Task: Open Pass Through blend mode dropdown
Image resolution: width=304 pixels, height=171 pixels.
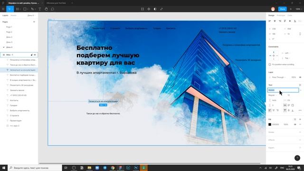Action: [x=279, y=77]
